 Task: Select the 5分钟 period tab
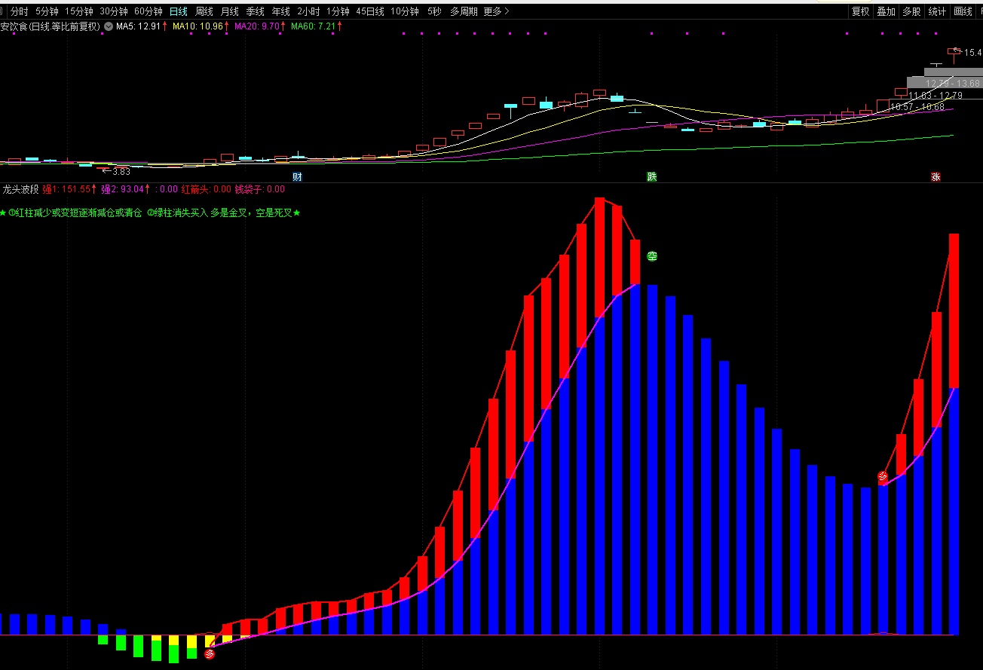[x=47, y=11]
